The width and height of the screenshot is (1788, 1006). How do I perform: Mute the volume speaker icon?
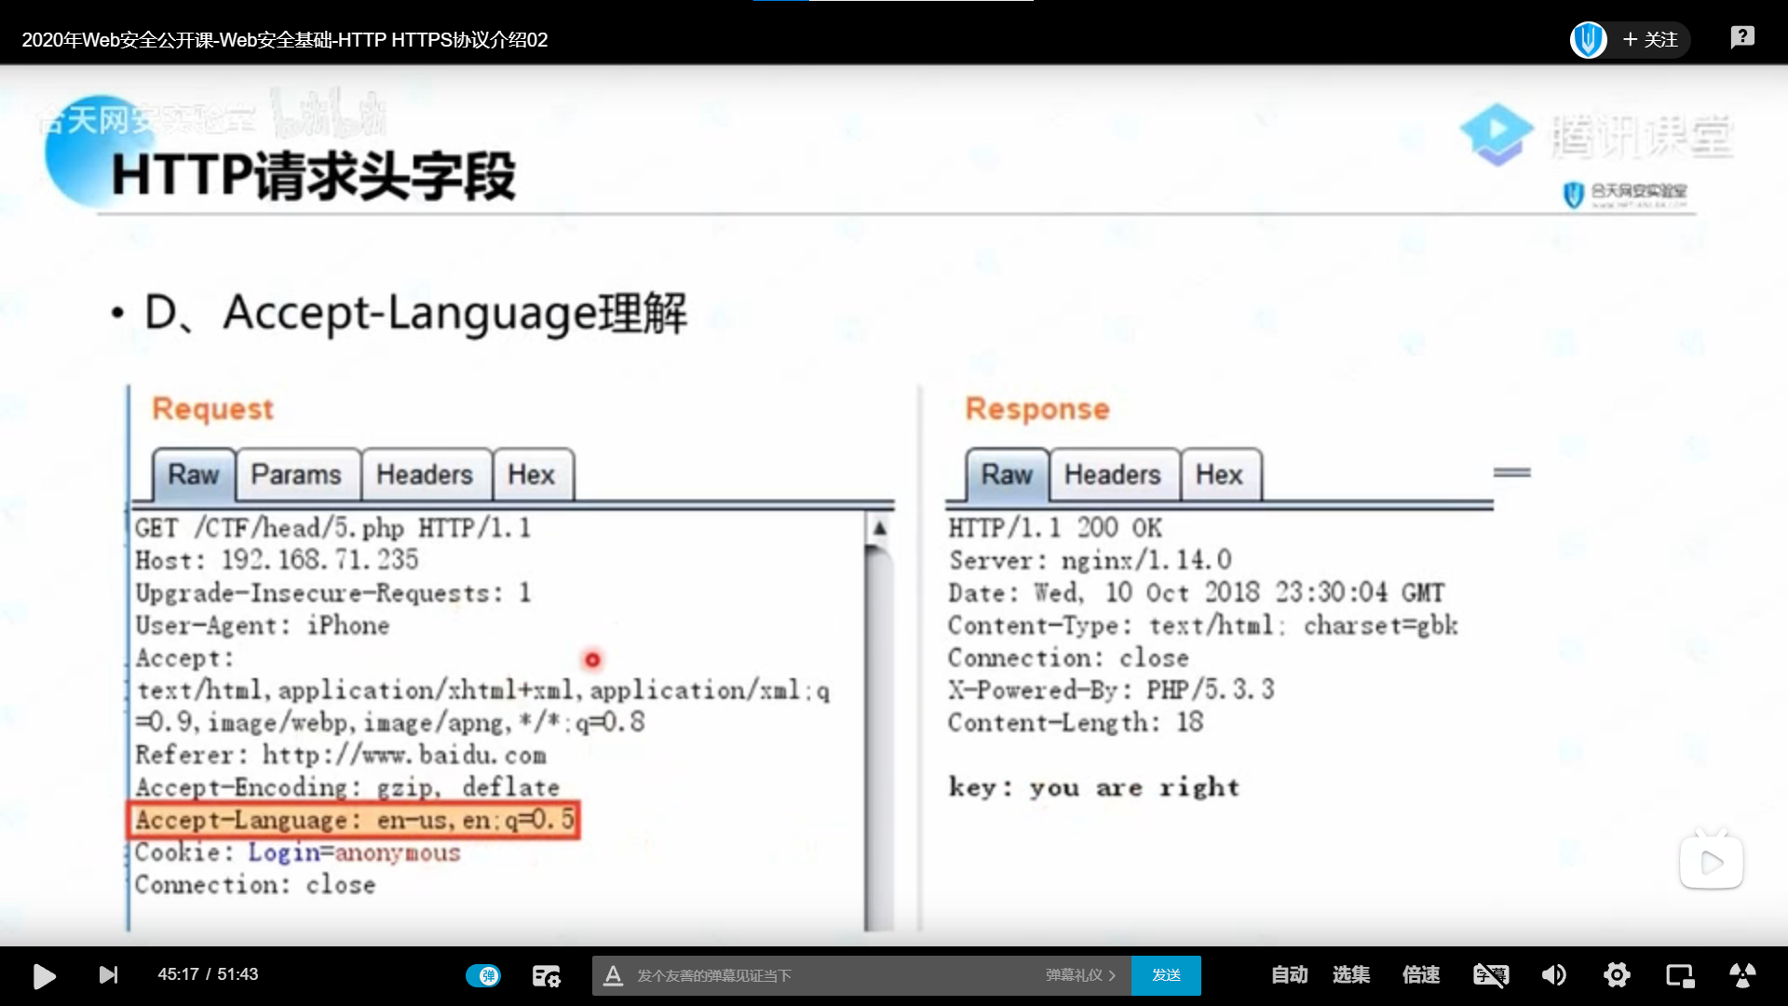[1553, 975]
